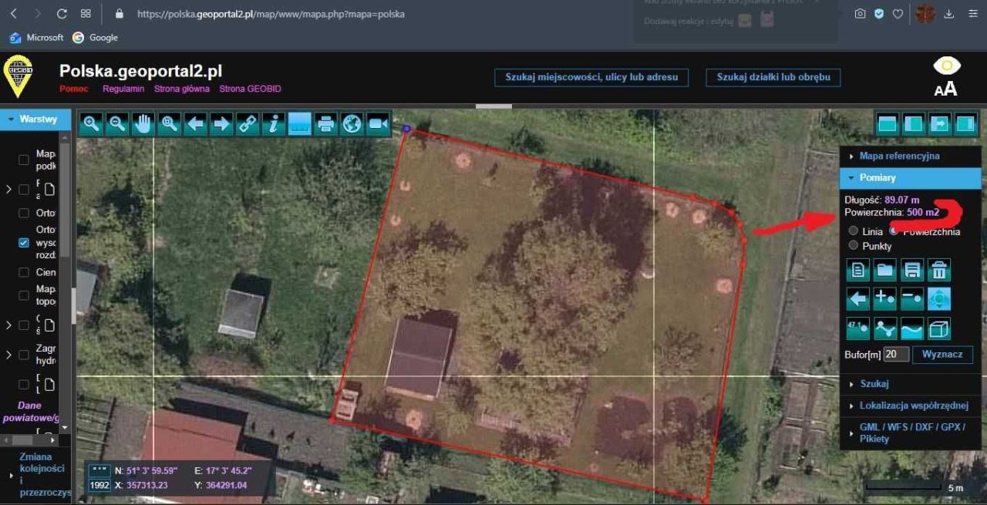Click the map link chain icon

click(248, 123)
